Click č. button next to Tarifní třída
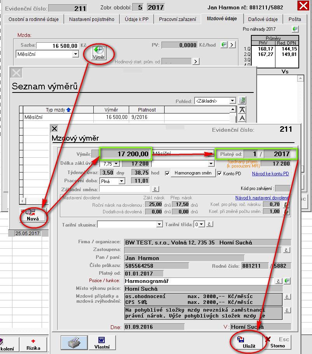Viewport: 312px width, 354px height. click(x=210, y=224)
